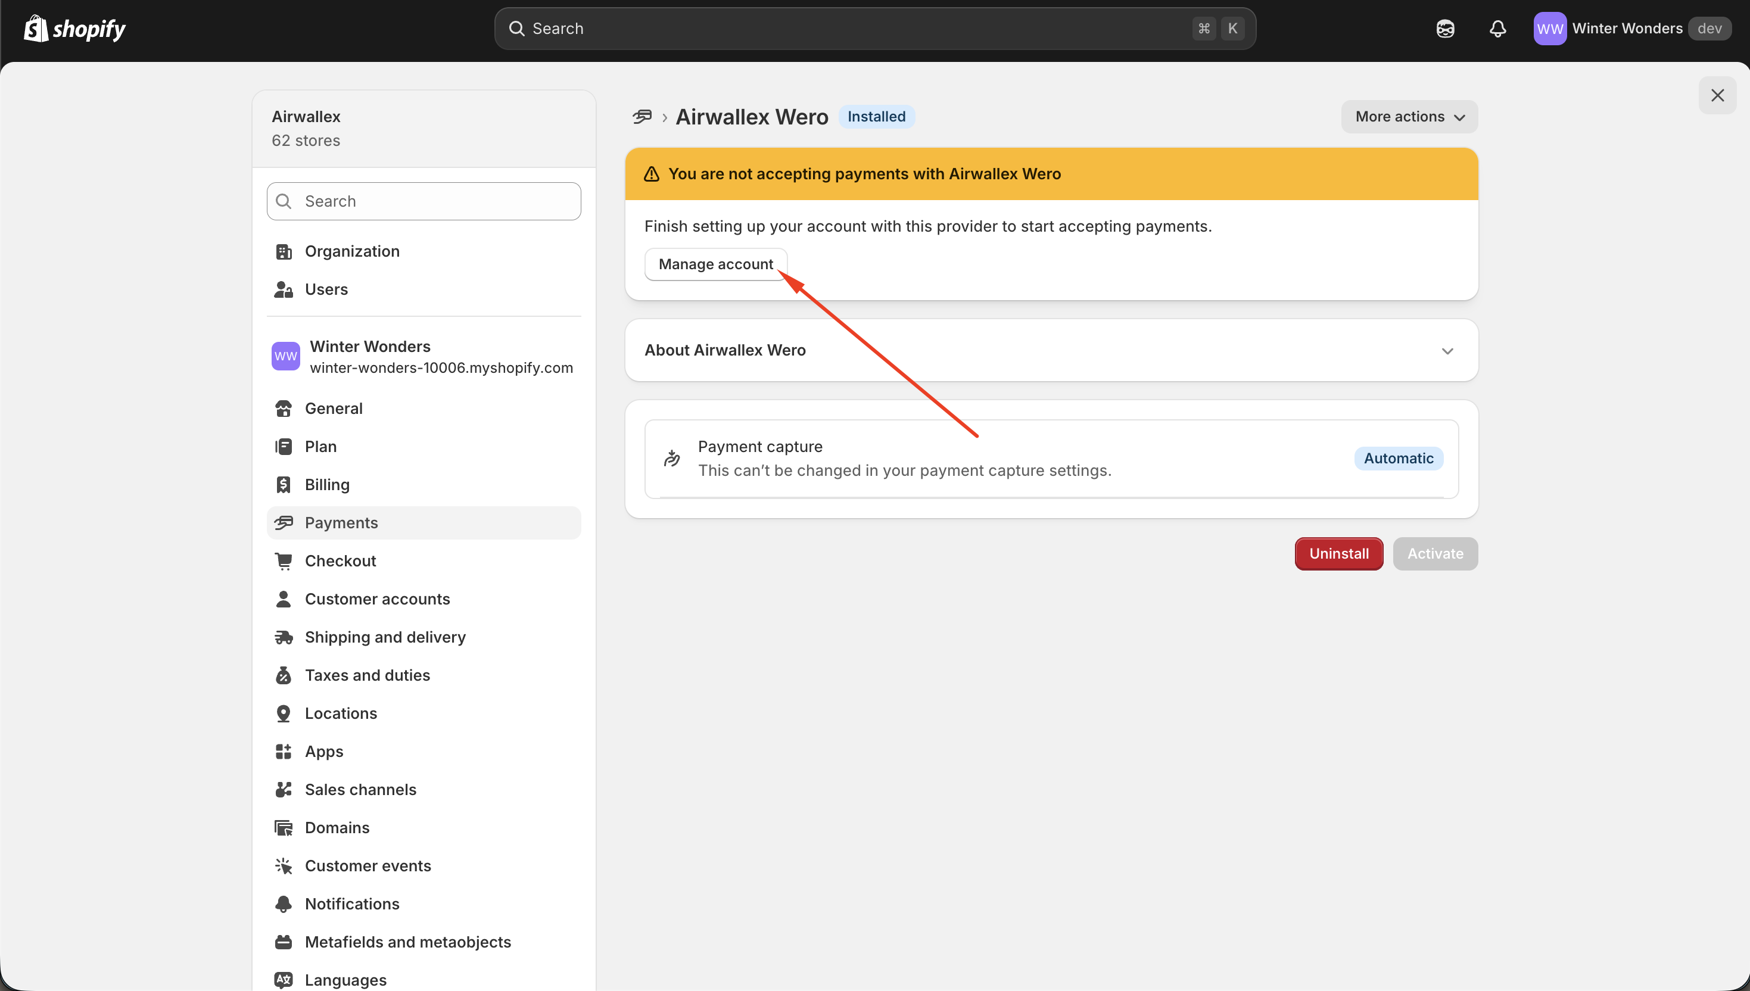
Task: Click the Plan icon
Action: coord(283,447)
